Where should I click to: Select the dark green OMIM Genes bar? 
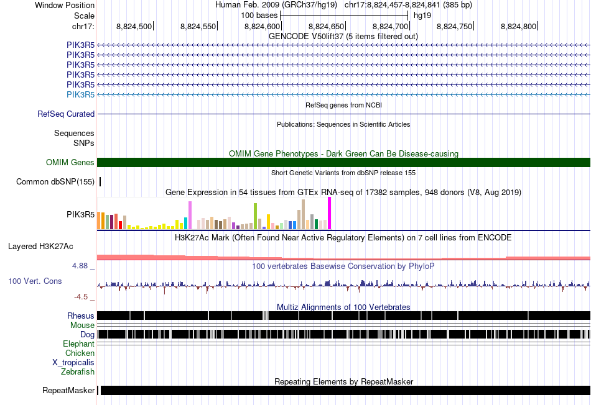click(343, 162)
